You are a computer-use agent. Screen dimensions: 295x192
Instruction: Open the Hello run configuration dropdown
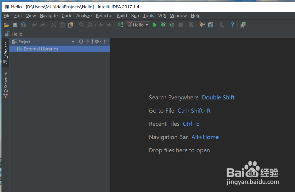tap(138, 25)
